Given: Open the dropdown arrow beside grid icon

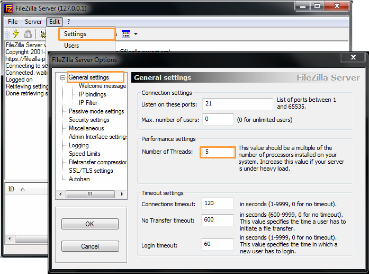Looking at the screenshot, I should click(136, 34).
